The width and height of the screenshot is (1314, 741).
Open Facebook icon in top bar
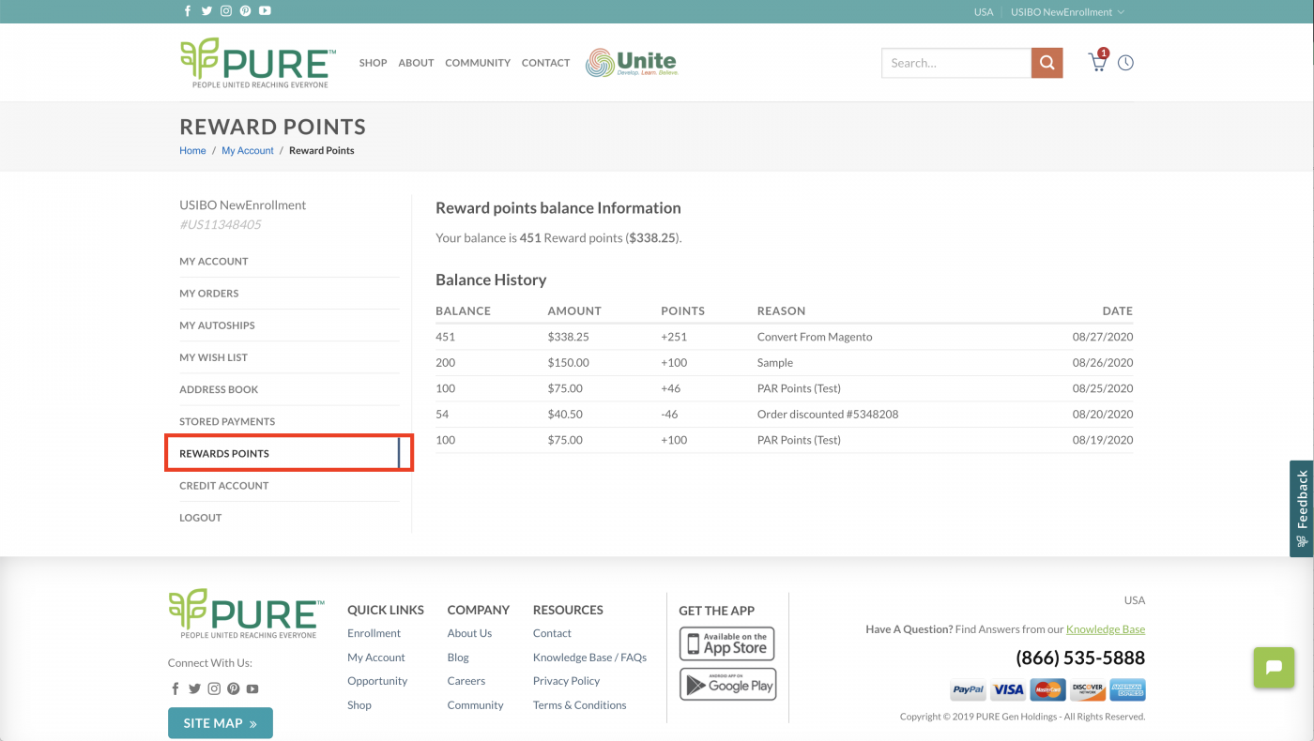pyautogui.click(x=188, y=11)
